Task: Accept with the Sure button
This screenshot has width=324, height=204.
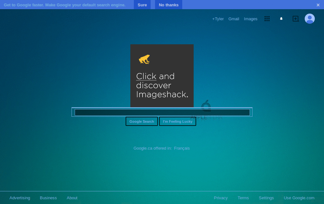Action: pos(142,5)
